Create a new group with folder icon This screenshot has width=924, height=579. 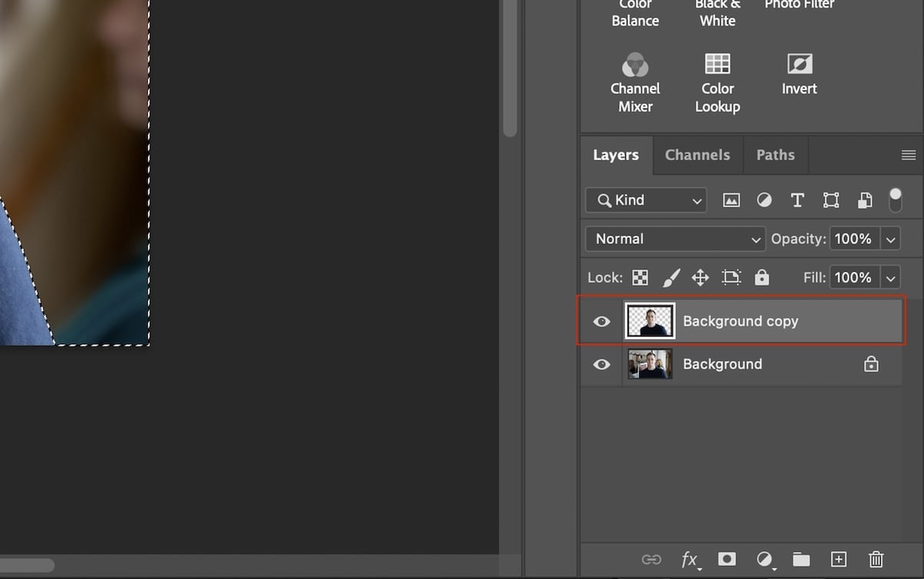[x=802, y=560]
